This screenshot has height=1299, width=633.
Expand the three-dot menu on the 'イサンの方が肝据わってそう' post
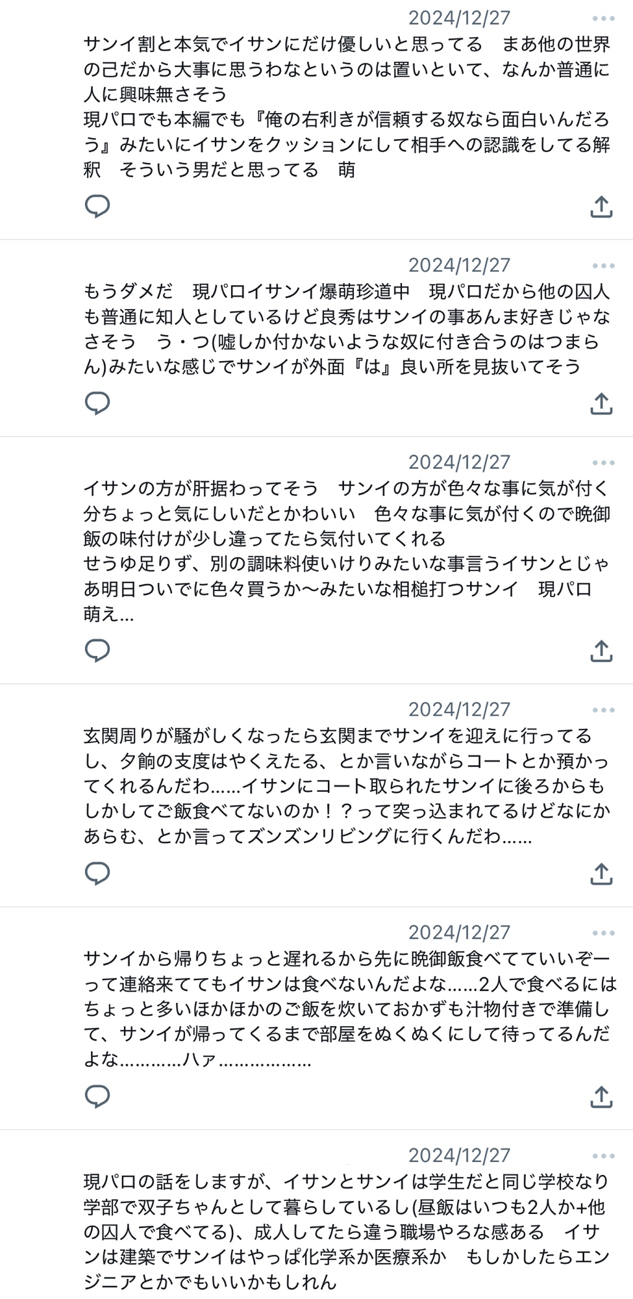603,462
